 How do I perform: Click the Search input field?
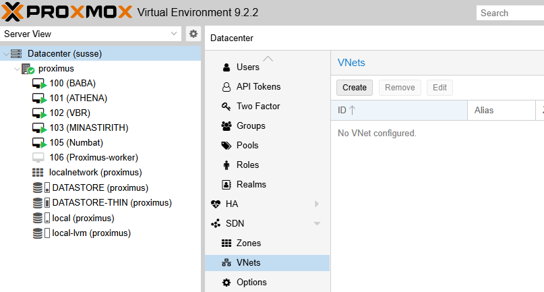(x=510, y=13)
